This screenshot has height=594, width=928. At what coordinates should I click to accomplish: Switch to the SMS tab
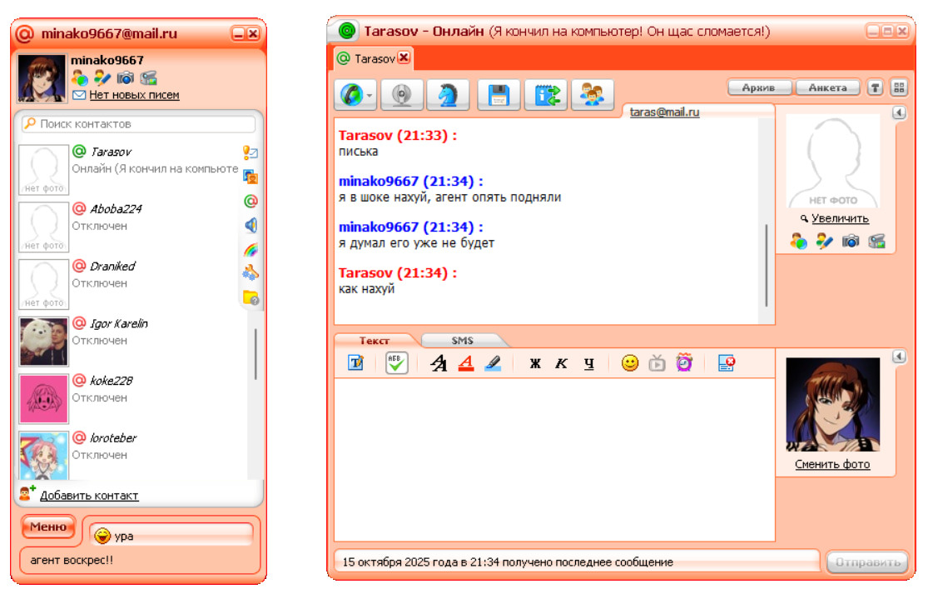click(x=462, y=341)
